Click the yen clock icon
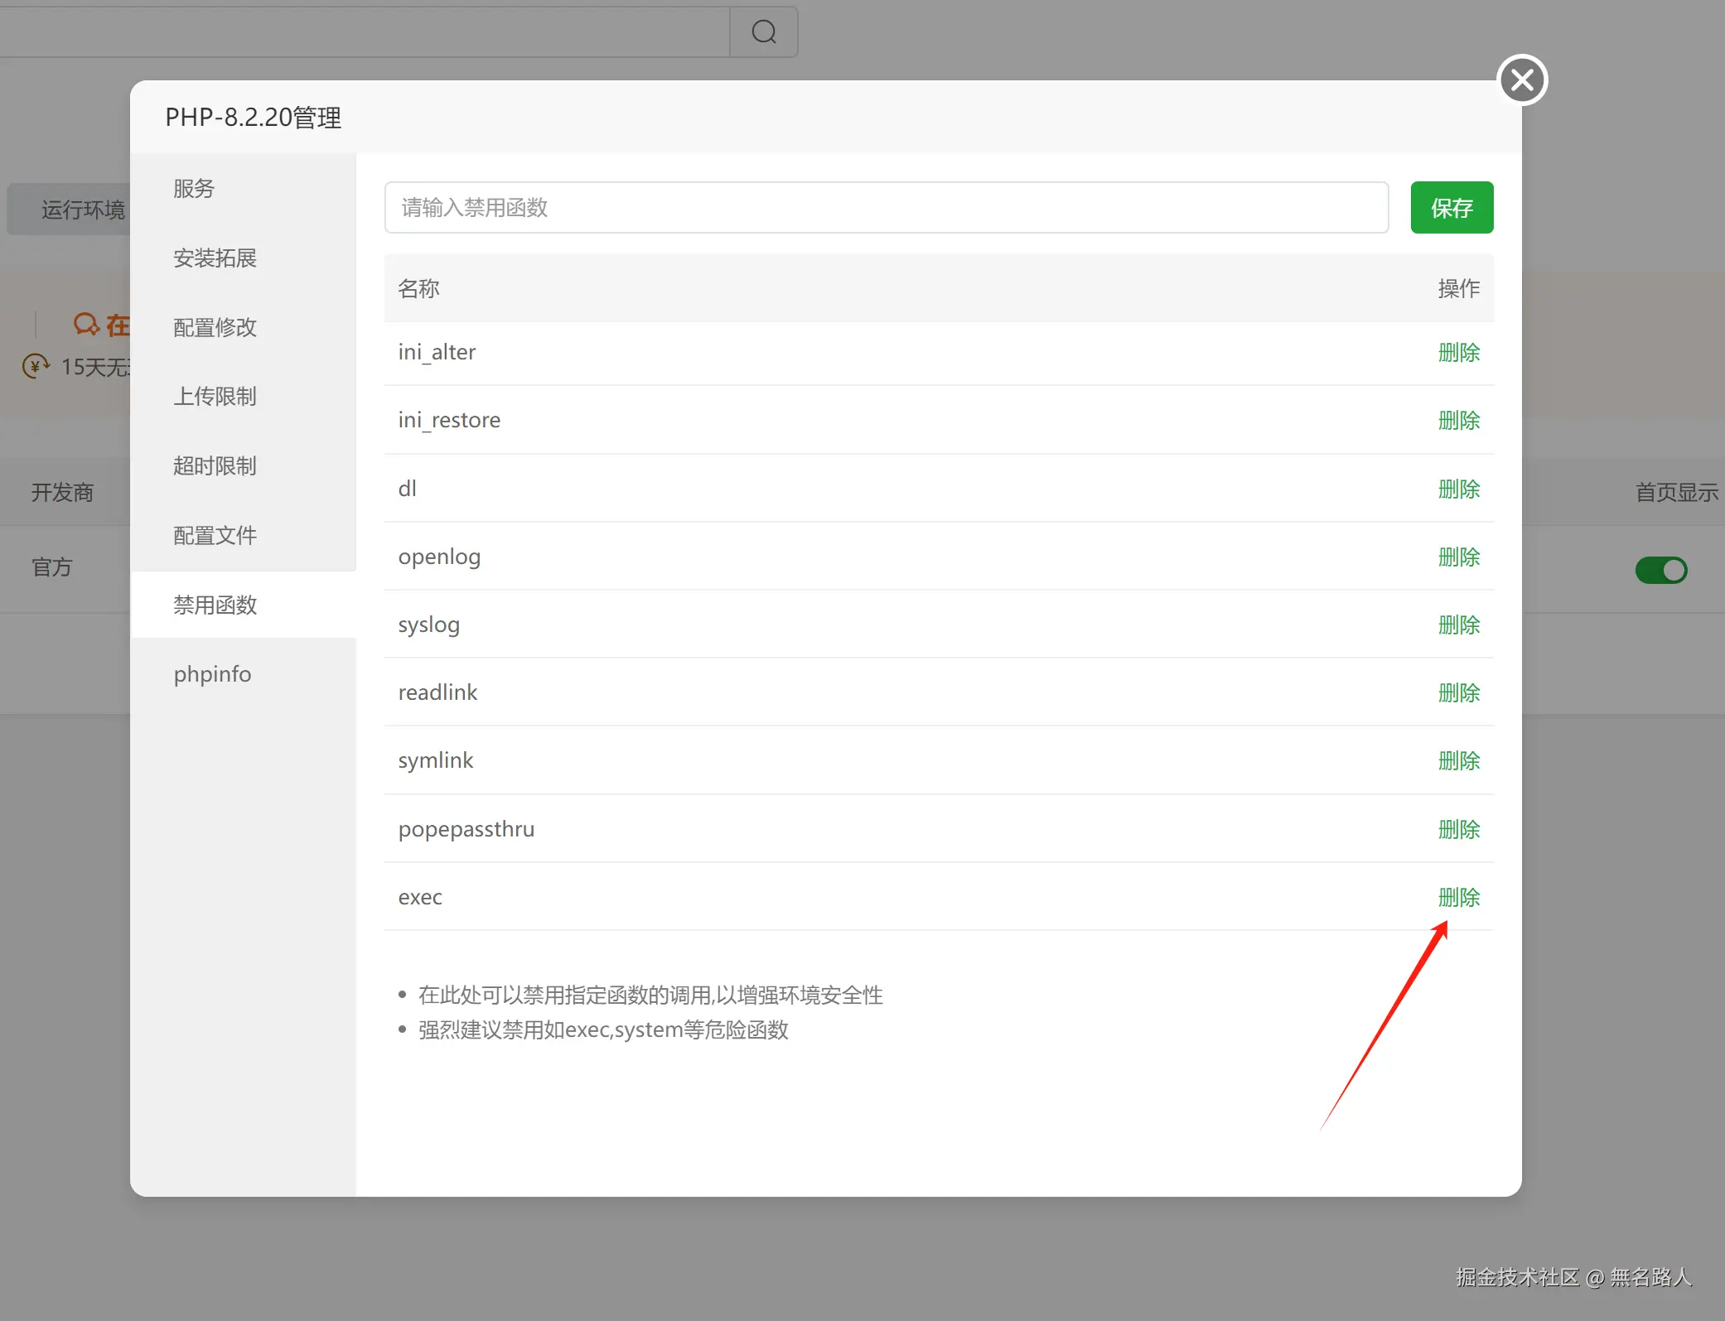Image resolution: width=1725 pixels, height=1321 pixels. 35,366
